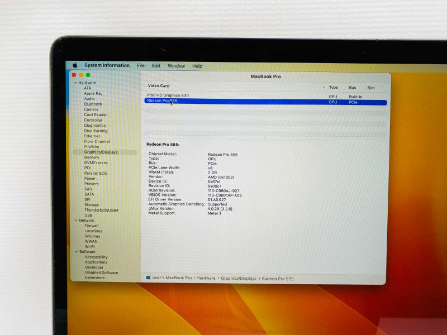Select ATA in the sidebar
Image resolution: width=447 pixels, height=335 pixels.
(88, 88)
